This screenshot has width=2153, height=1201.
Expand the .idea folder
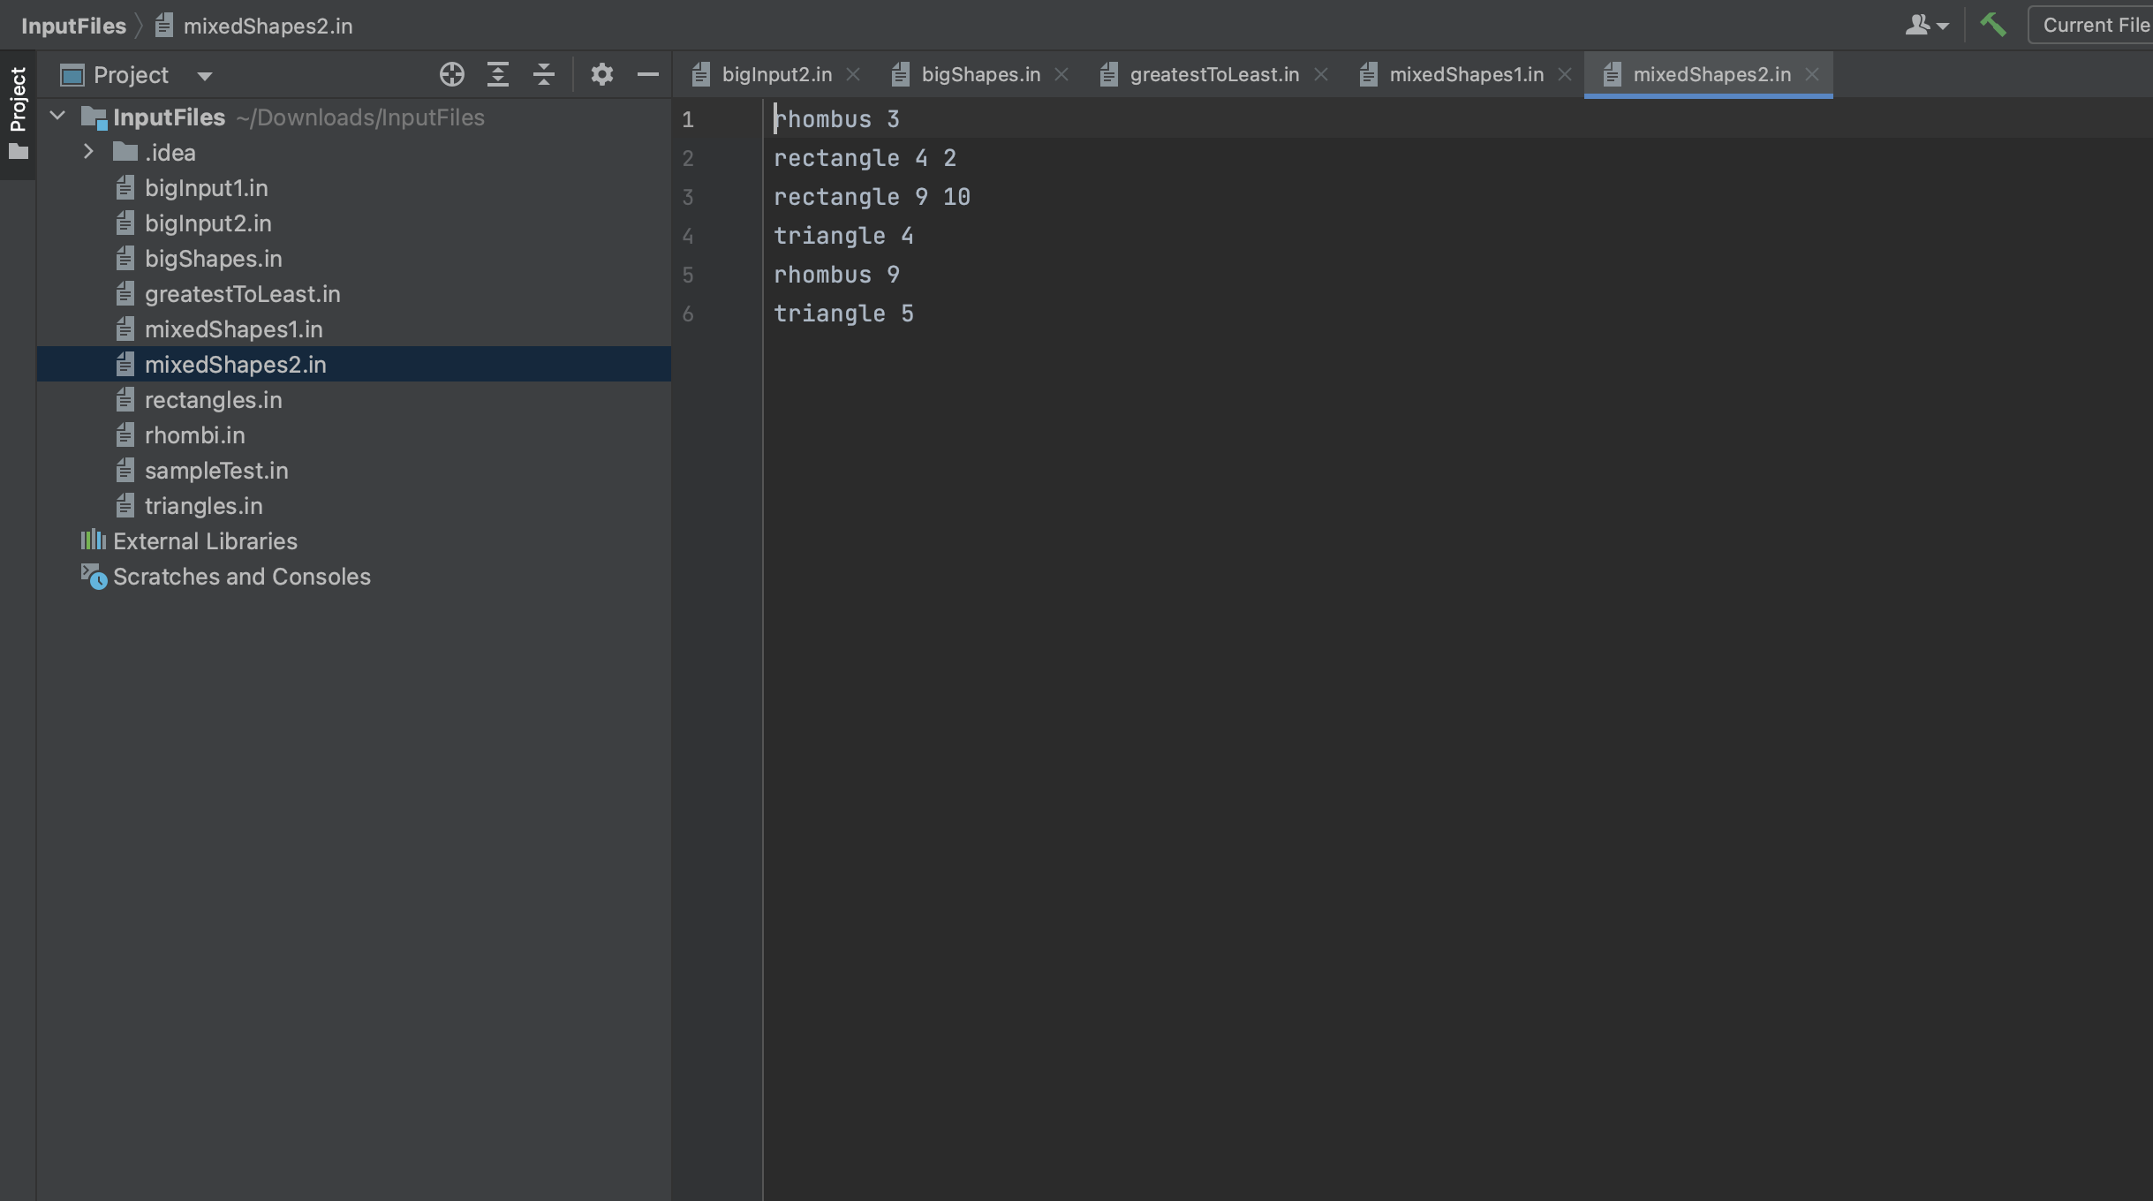tap(88, 151)
